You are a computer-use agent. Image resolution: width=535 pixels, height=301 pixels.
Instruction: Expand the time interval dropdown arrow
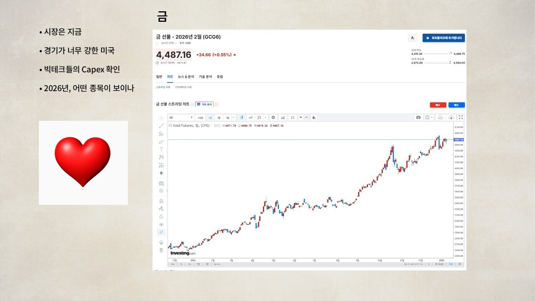234,117
